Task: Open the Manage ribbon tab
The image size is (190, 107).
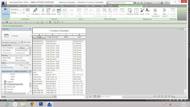Action: pyautogui.click(x=98, y=6)
